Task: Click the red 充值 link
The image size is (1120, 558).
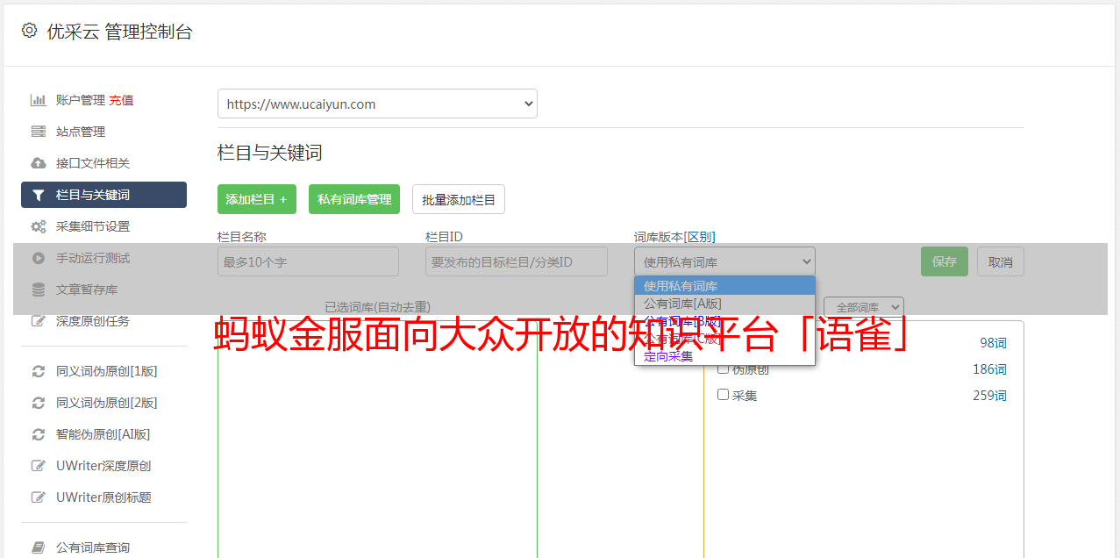Action: (x=121, y=100)
